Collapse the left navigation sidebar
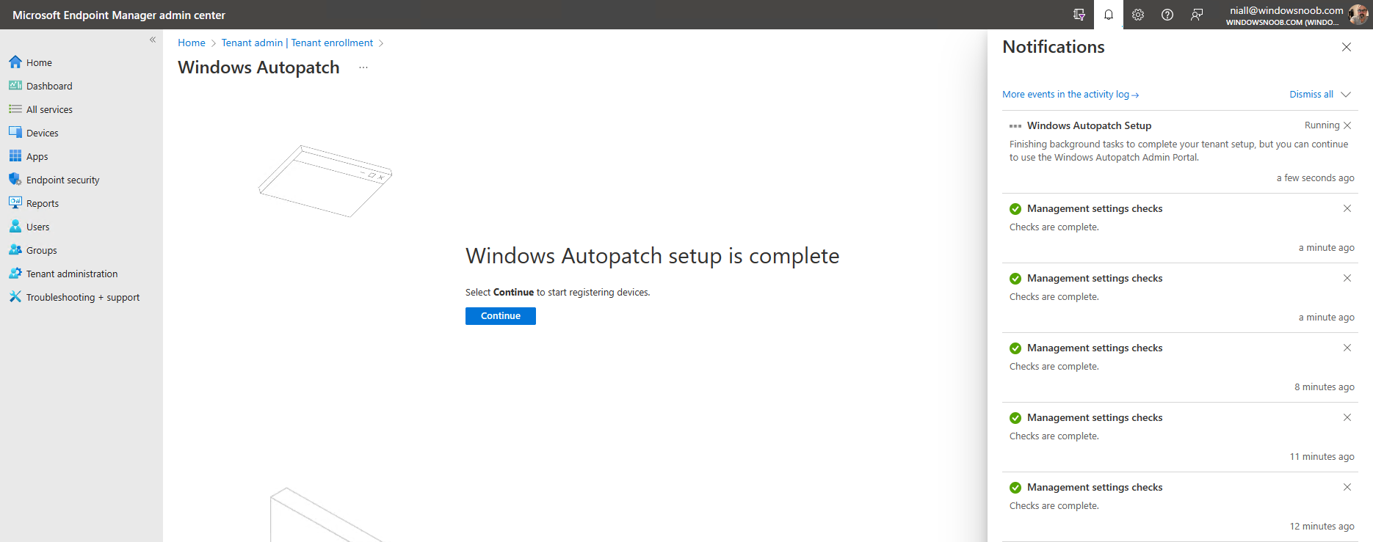The width and height of the screenshot is (1373, 542). pyautogui.click(x=153, y=40)
